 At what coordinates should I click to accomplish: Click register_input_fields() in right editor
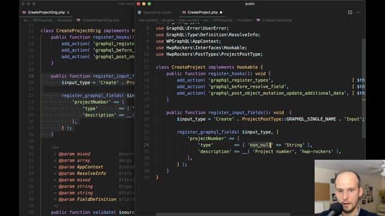point(238,112)
